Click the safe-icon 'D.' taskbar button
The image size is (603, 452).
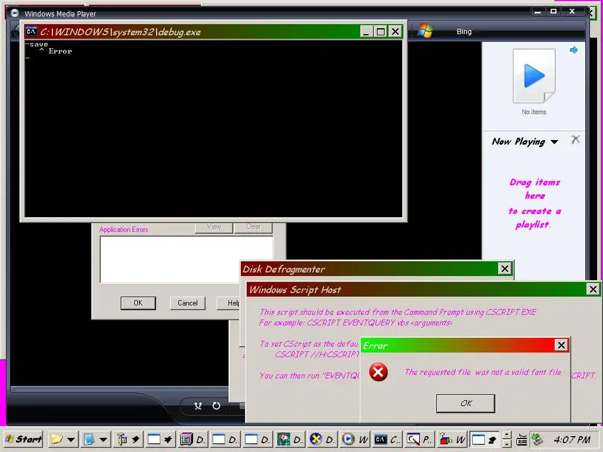click(192, 439)
